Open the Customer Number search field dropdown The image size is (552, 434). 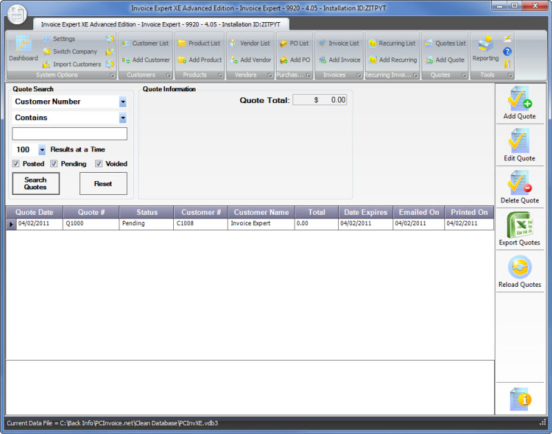pos(122,102)
